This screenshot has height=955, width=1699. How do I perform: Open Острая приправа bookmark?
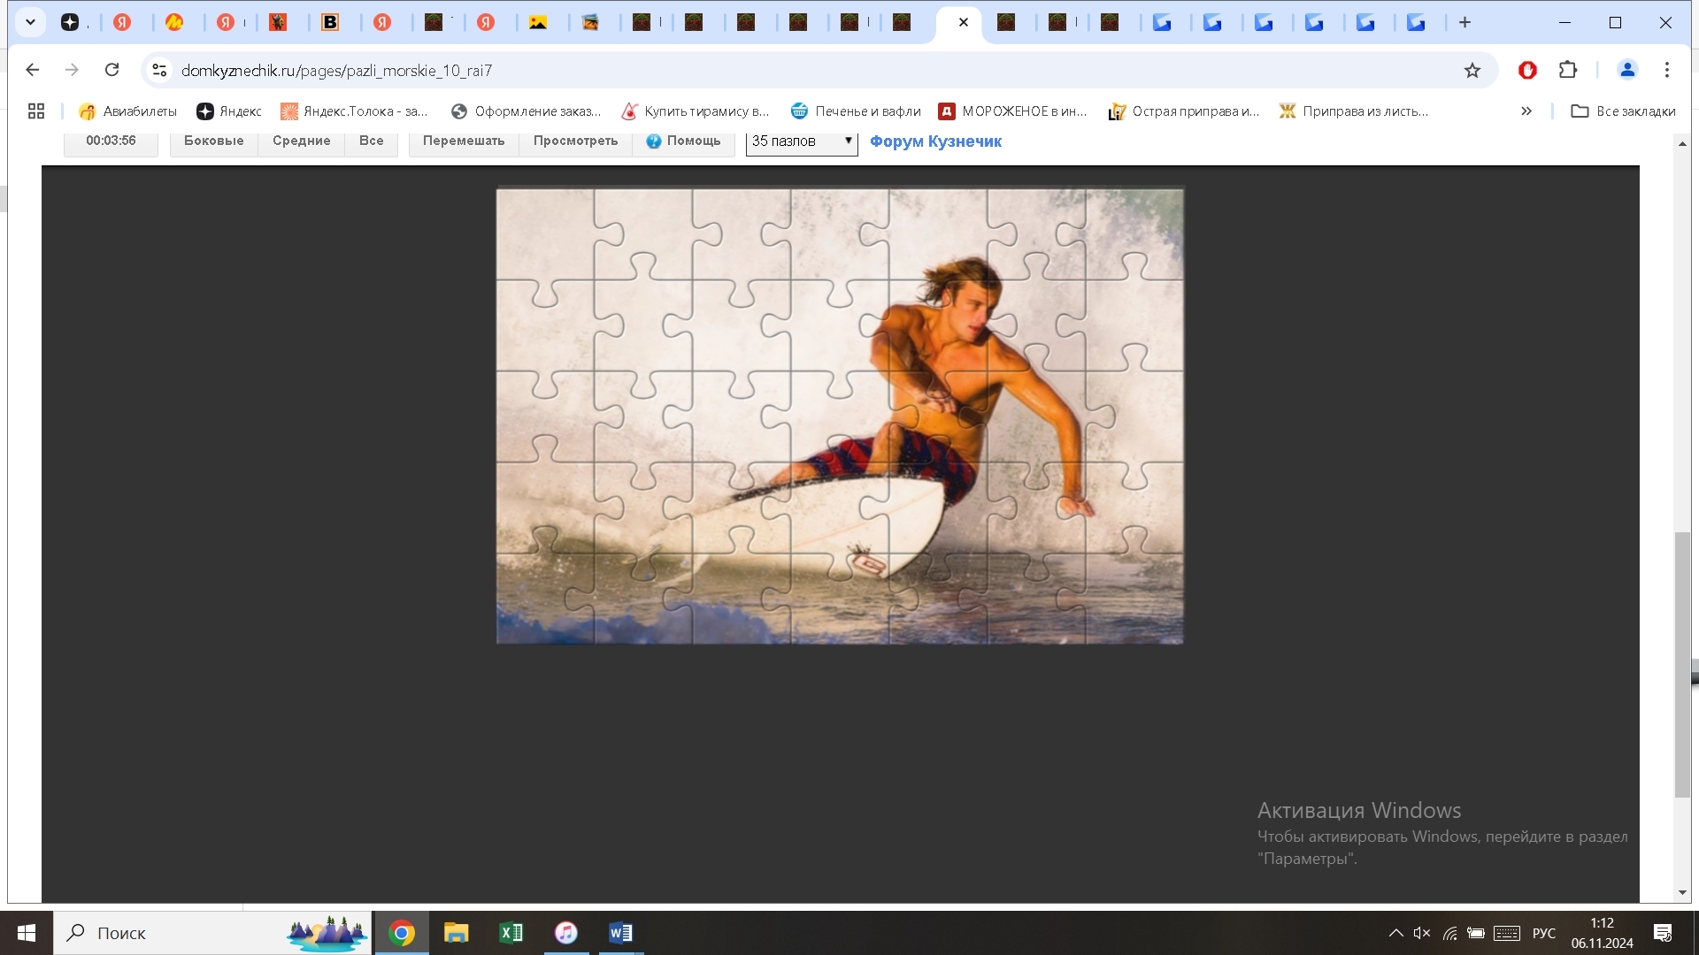[1184, 111]
